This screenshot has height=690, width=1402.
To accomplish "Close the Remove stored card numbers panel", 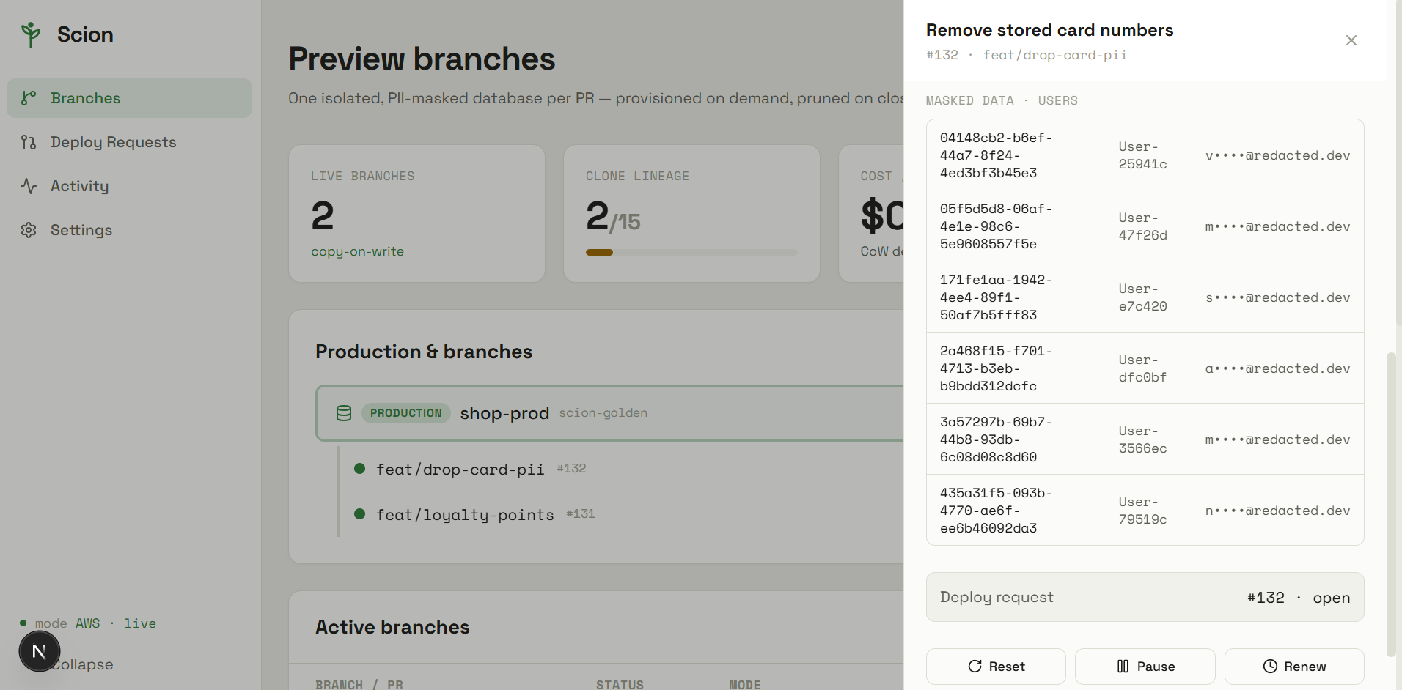I will coord(1351,40).
